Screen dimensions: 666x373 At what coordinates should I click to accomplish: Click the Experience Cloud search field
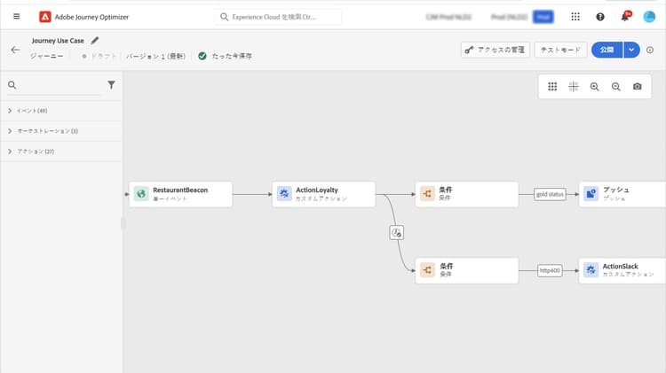point(280,17)
